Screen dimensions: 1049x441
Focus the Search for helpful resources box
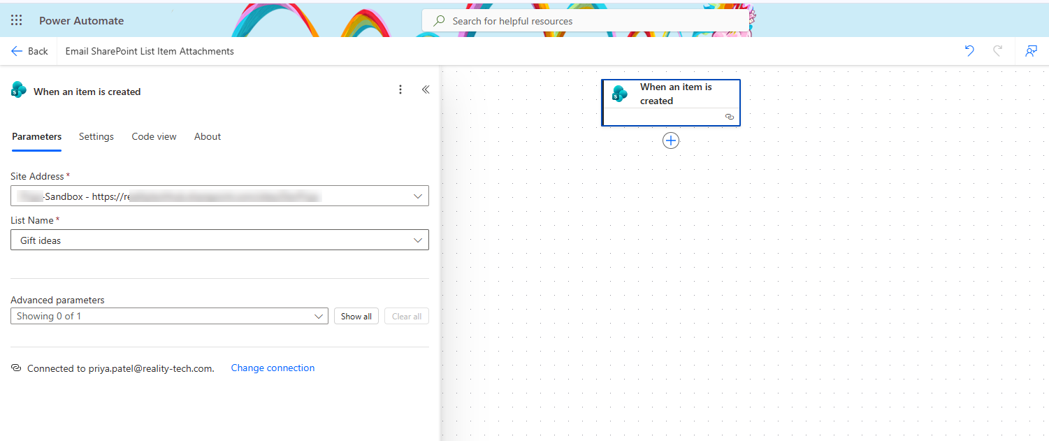(585, 21)
